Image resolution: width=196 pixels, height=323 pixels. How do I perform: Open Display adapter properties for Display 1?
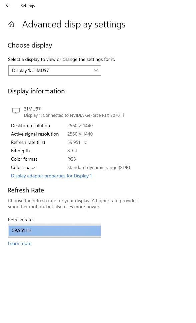coord(51,175)
